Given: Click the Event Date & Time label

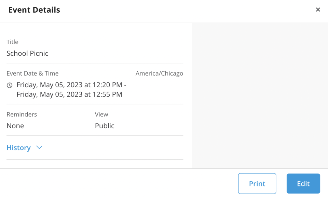Looking at the screenshot, I should coord(32,74).
